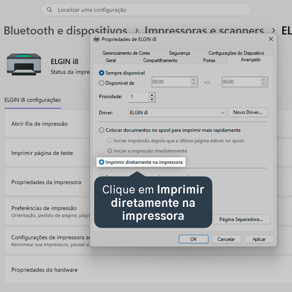292x292 pixels.
Task: Open Preferências de impressão in Settings
Action: pyautogui.click(x=47, y=211)
